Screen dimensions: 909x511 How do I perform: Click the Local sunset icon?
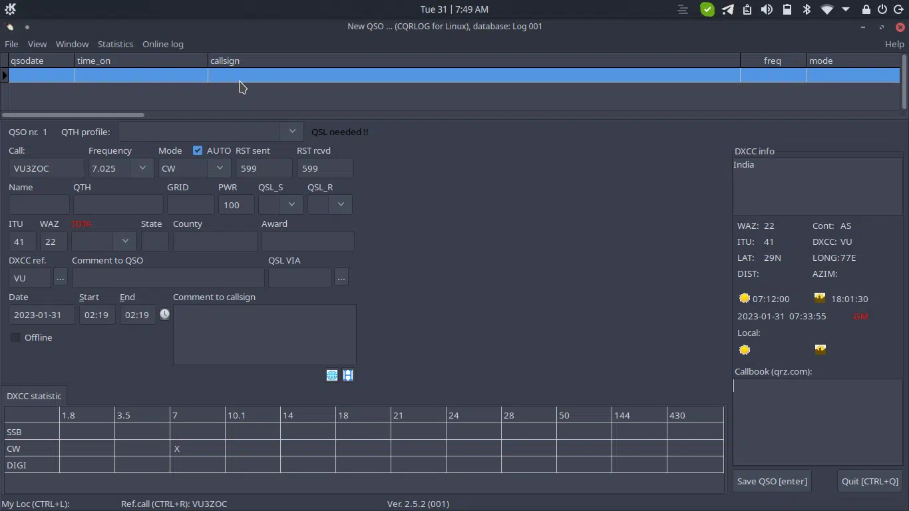pos(820,349)
